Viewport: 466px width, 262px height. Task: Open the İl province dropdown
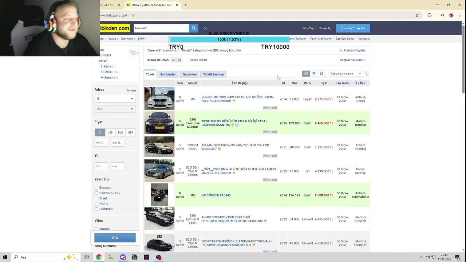pos(115,99)
